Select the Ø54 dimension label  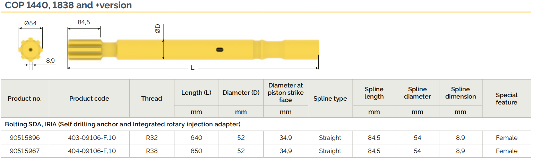tap(31, 23)
